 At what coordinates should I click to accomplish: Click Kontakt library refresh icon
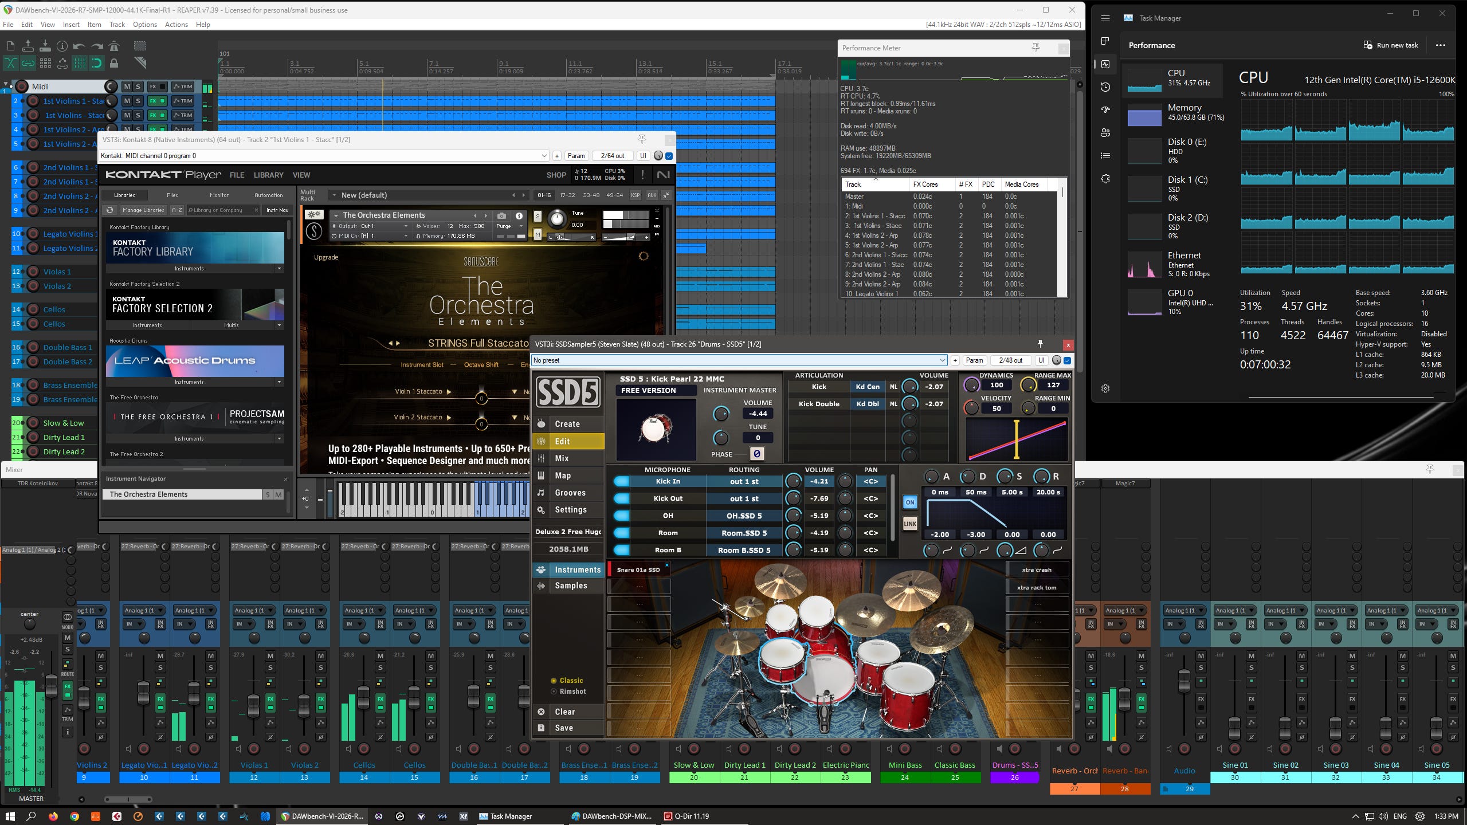(x=109, y=210)
